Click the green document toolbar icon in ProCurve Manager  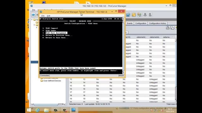139,15
